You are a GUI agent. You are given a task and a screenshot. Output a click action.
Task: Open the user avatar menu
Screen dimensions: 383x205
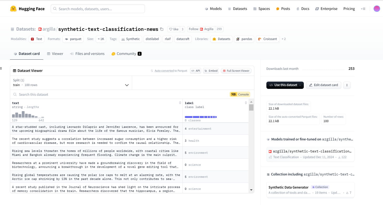[377, 9]
